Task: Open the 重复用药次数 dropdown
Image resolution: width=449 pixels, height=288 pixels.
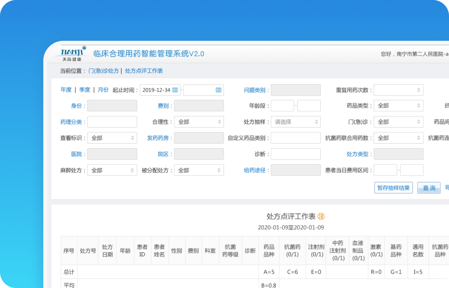Action: point(398,90)
